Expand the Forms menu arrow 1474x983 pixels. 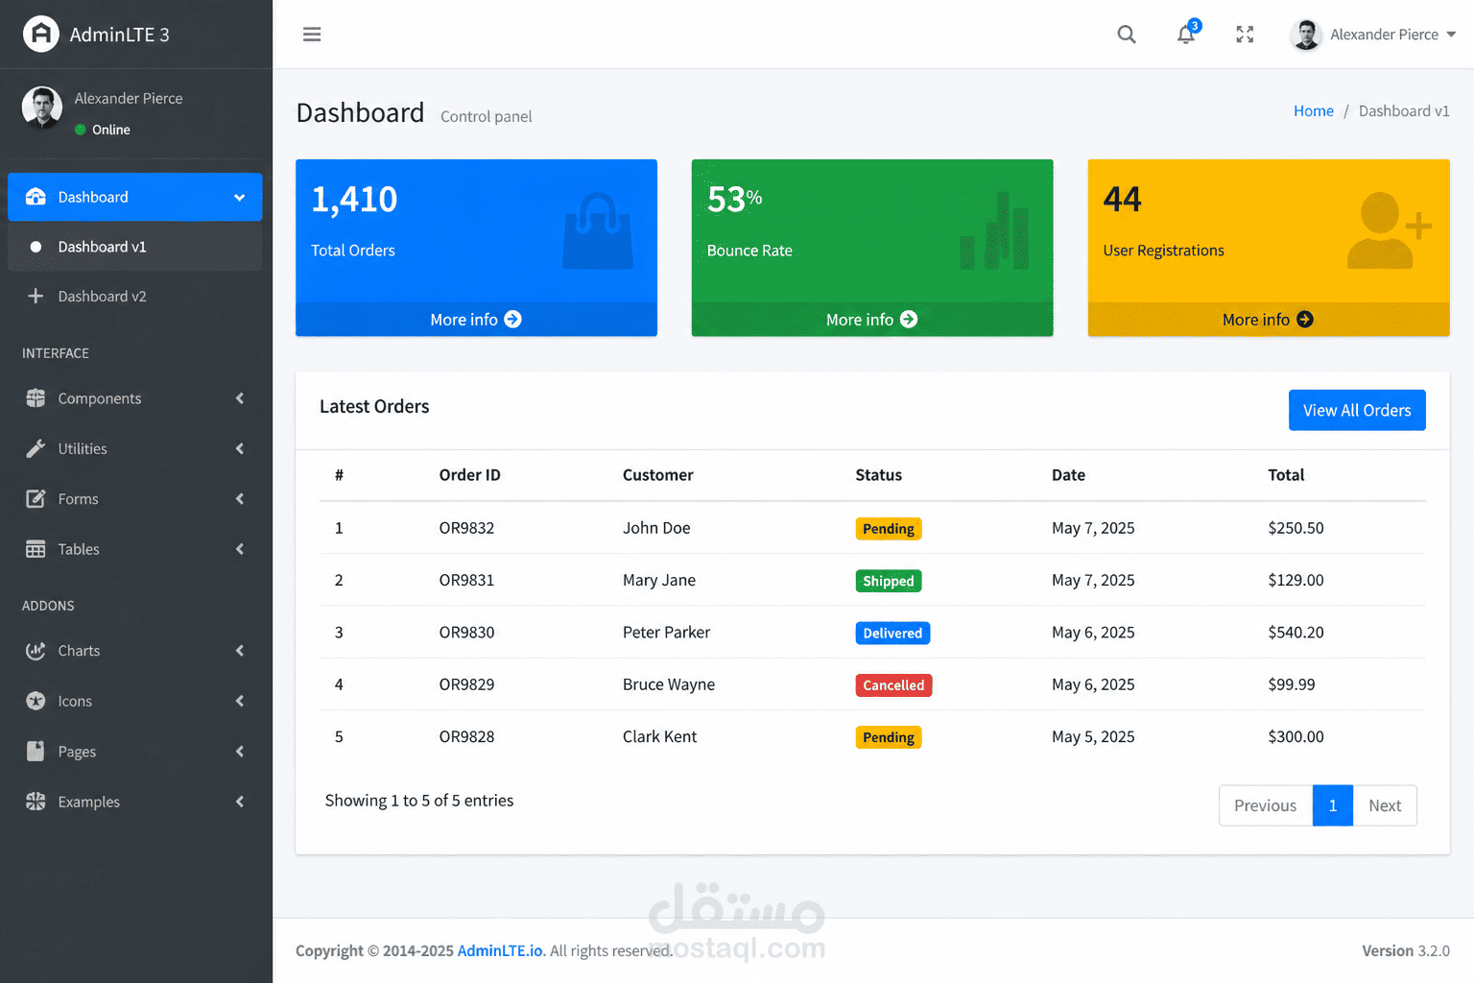point(240,499)
